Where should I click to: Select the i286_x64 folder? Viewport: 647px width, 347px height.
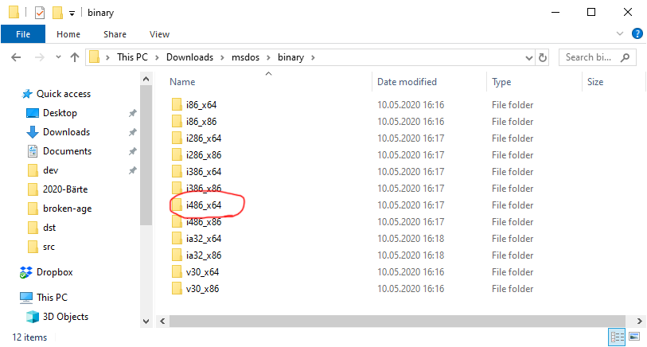tap(204, 138)
